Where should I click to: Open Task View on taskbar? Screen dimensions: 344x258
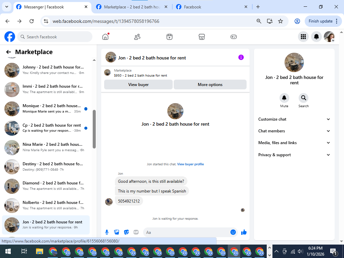pos(24,251)
